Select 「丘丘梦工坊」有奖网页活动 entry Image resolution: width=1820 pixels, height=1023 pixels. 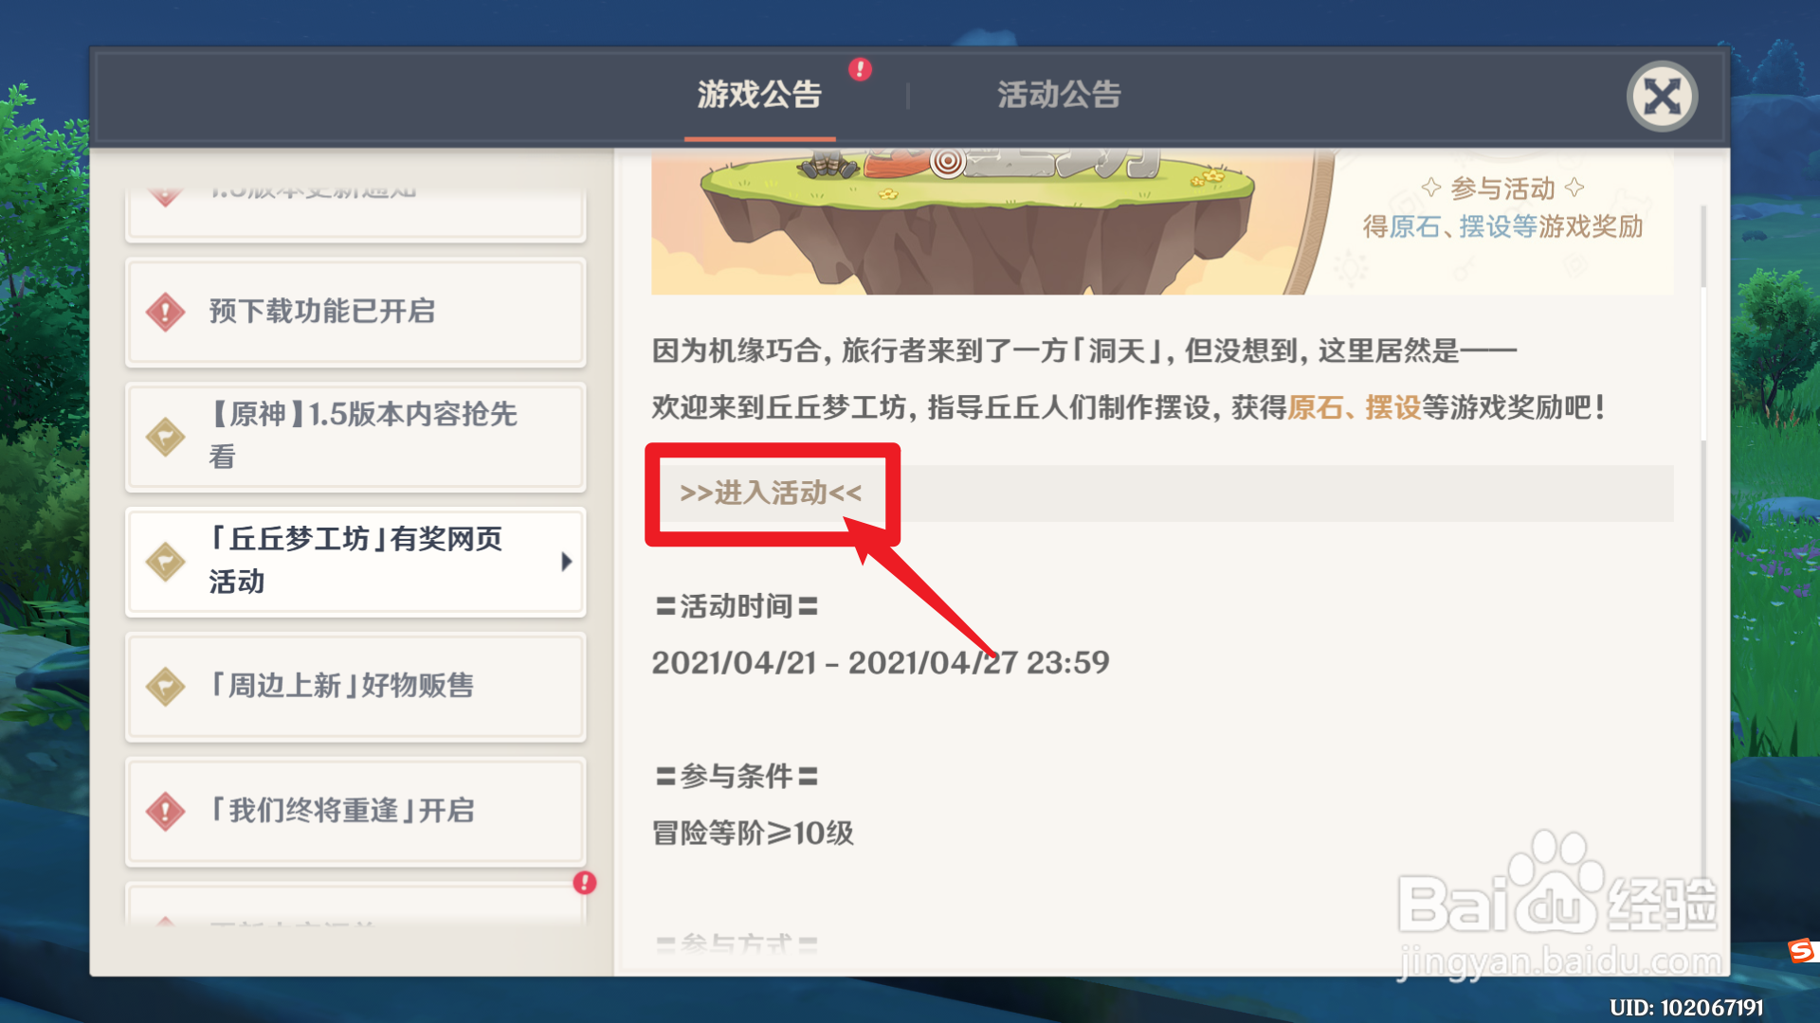[x=355, y=562]
